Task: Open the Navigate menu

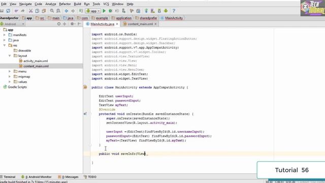Action: (x=25, y=4)
